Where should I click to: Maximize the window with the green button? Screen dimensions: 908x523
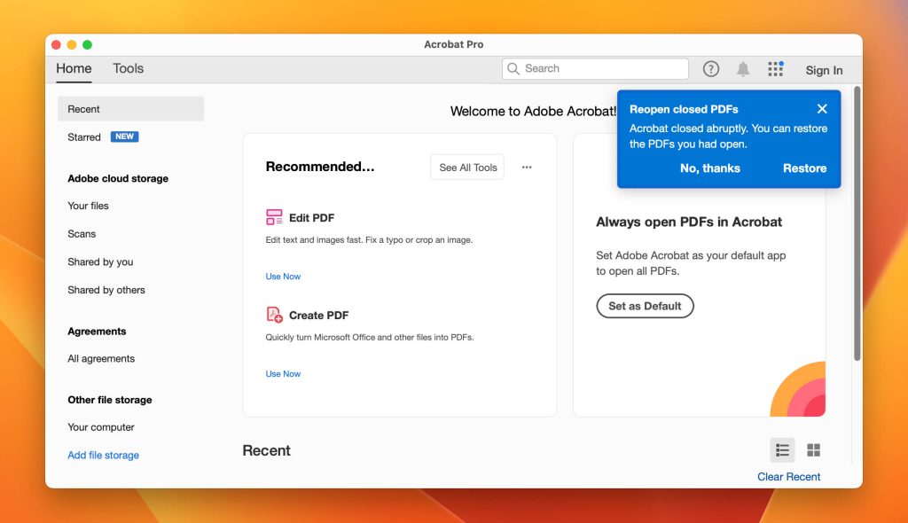point(87,44)
